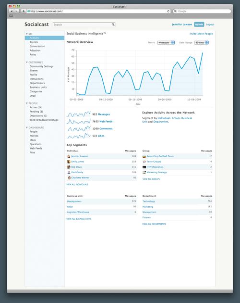Click the add bookmark plus button
240x303 pixels.
coord(24,11)
